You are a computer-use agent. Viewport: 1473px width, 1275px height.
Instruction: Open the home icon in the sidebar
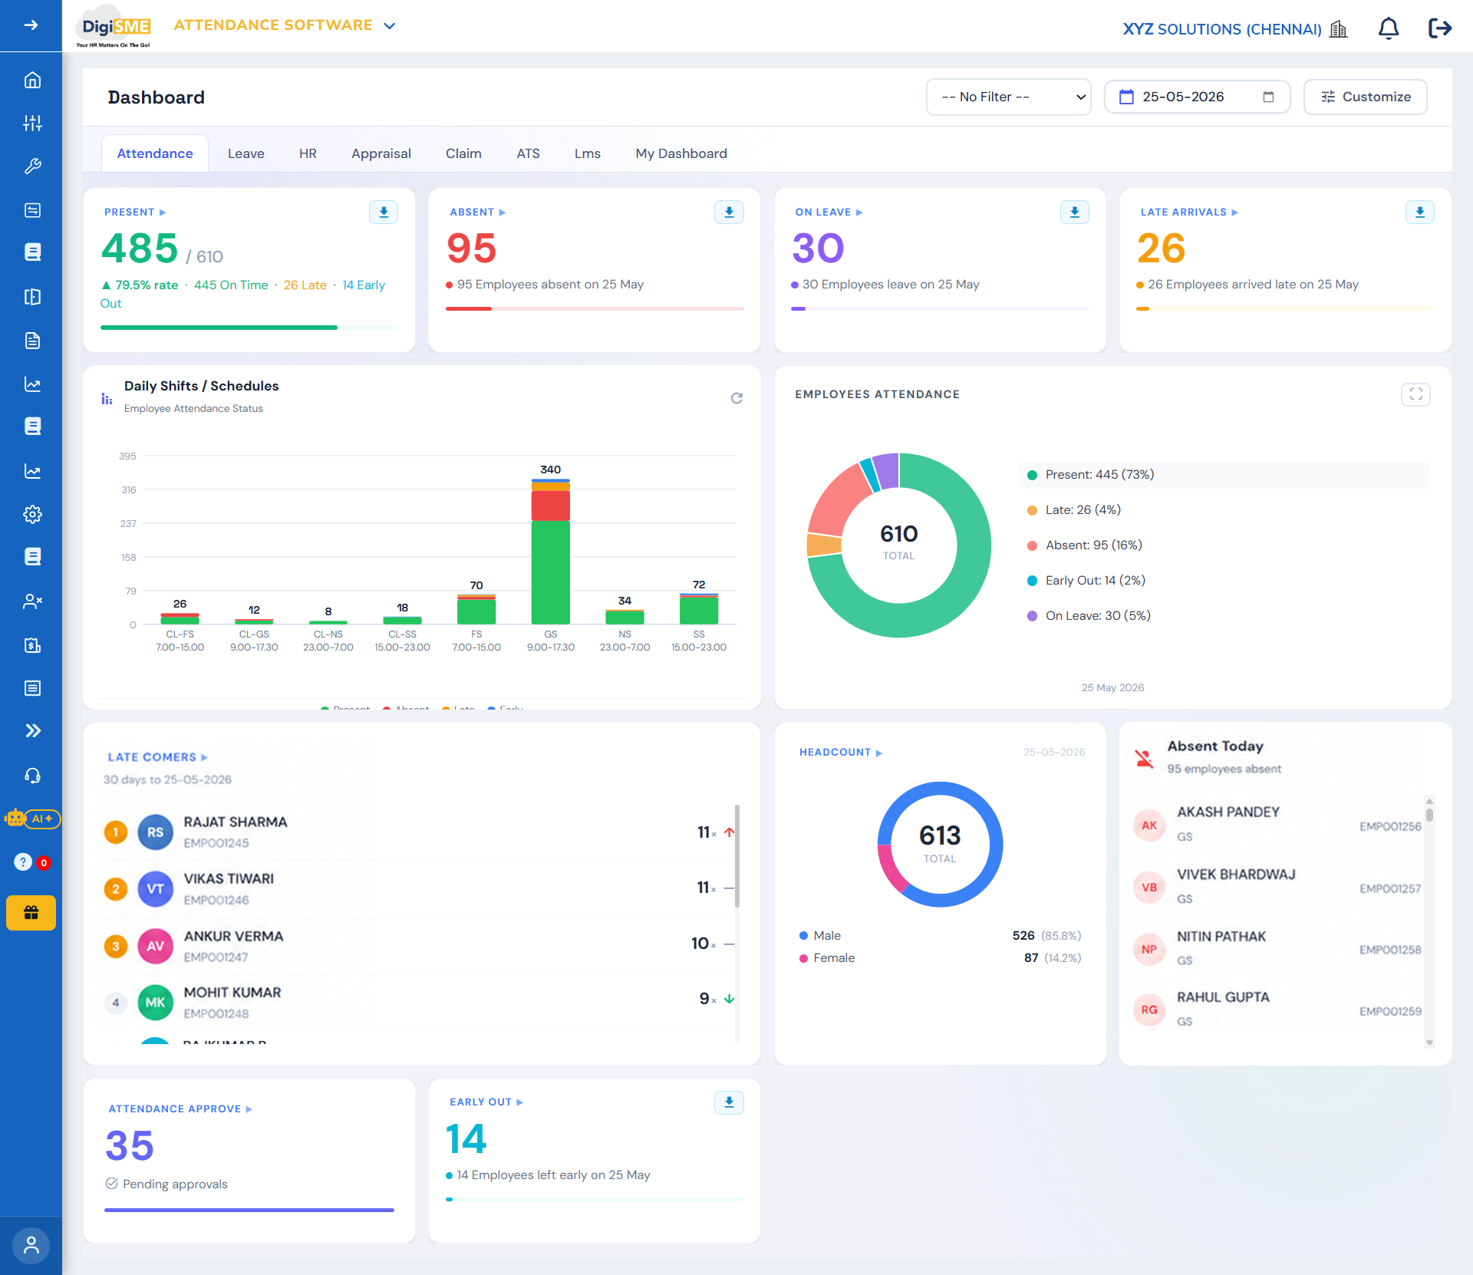(x=32, y=80)
